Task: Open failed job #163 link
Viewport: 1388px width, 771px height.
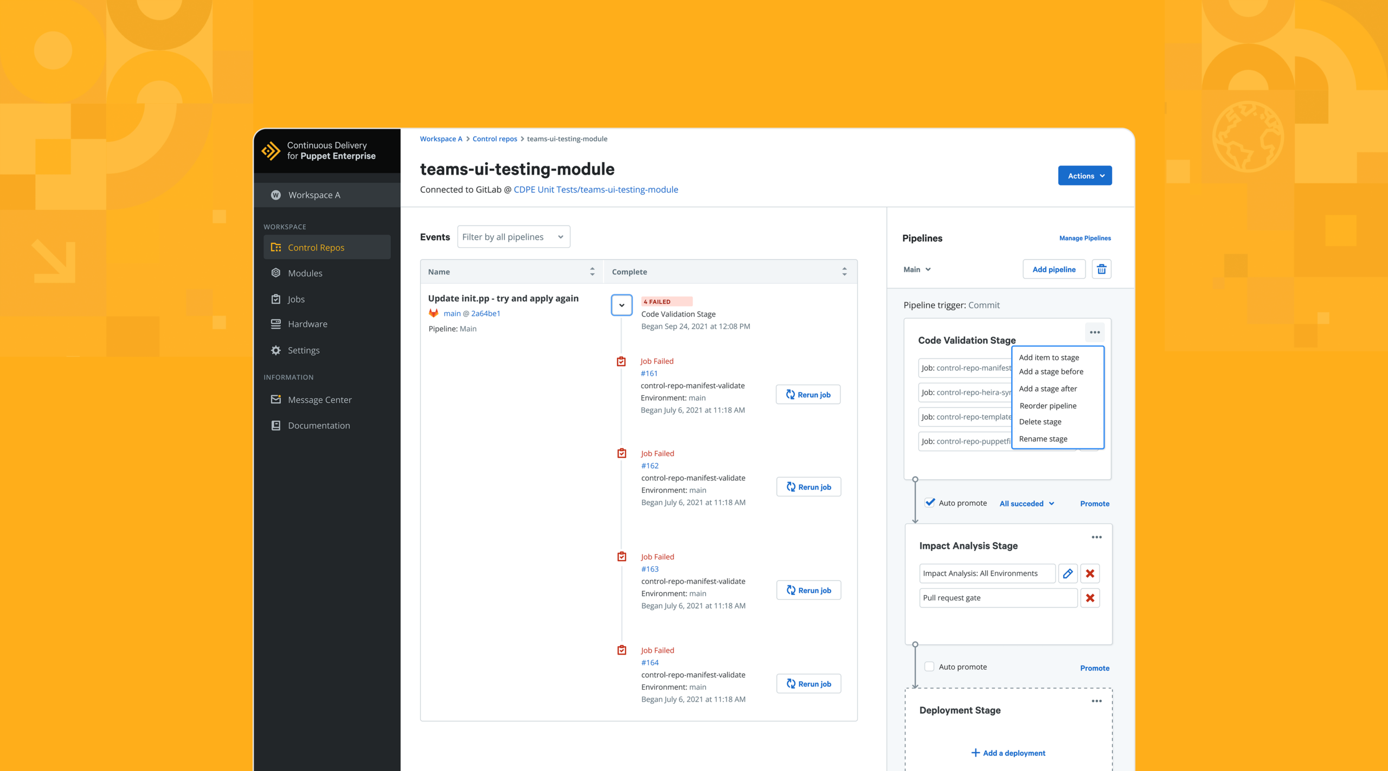Action: pyautogui.click(x=650, y=569)
